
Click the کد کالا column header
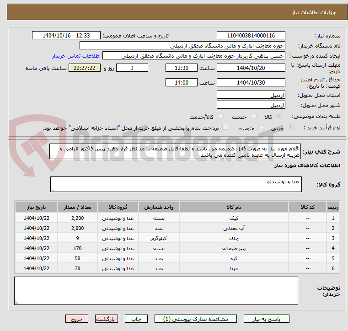tap(307, 207)
